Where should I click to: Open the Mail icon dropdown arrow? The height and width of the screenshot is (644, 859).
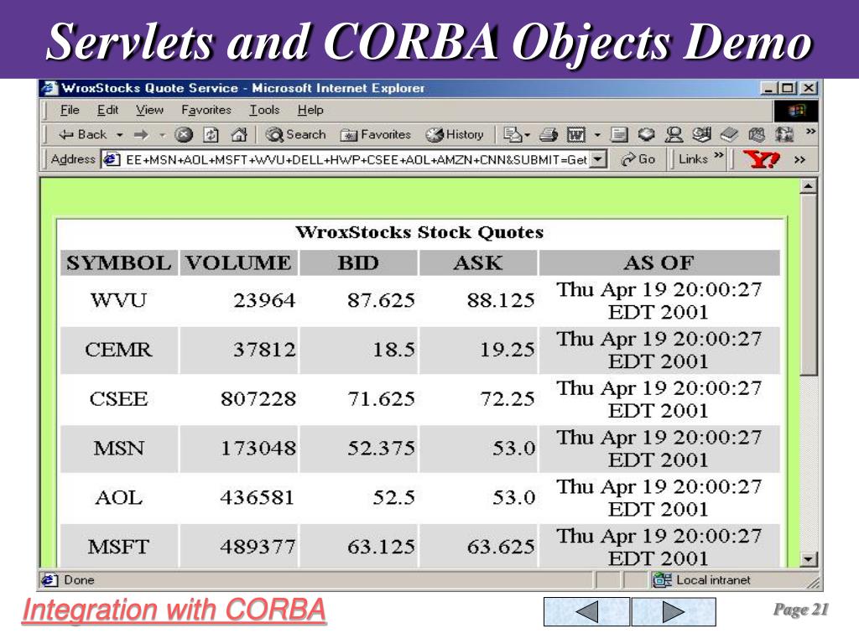click(x=528, y=135)
